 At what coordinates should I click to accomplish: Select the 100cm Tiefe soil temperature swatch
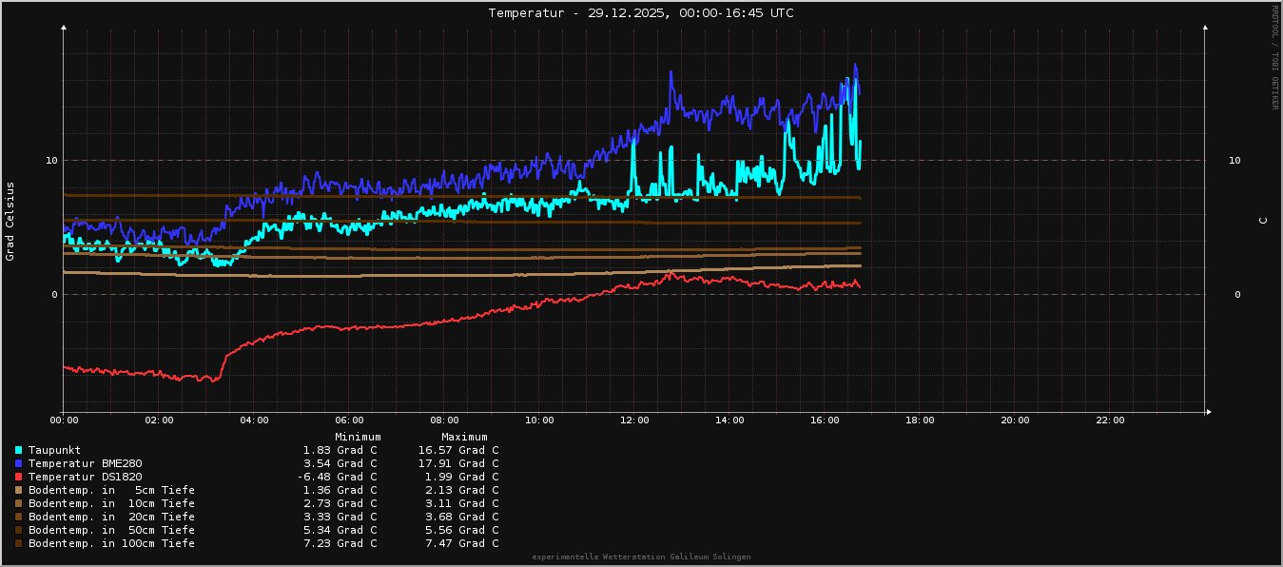[x=19, y=543]
